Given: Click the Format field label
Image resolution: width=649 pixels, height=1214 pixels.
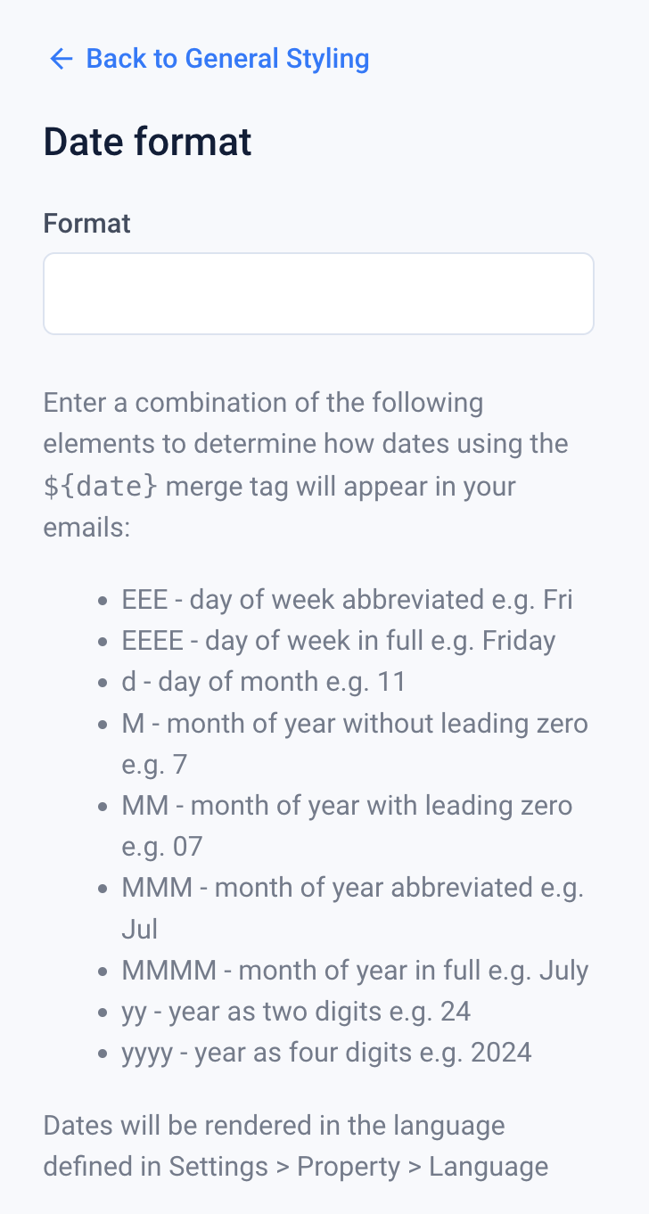Looking at the screenshot, I should 86,223.
